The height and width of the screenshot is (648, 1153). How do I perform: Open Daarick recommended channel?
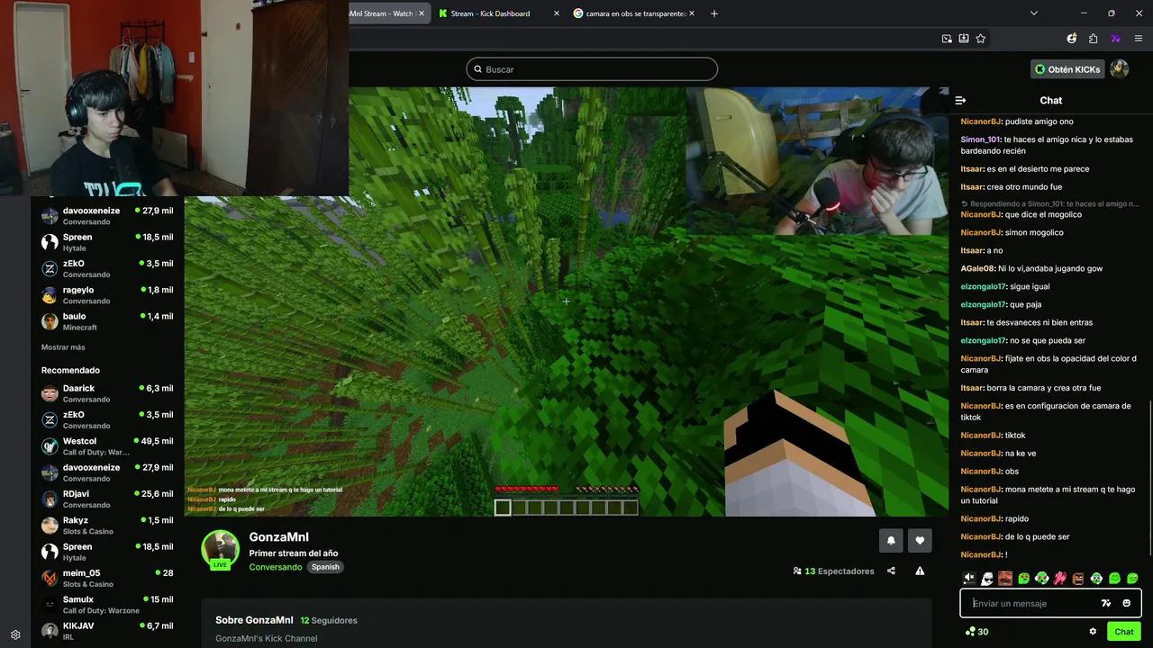(106, 393)
